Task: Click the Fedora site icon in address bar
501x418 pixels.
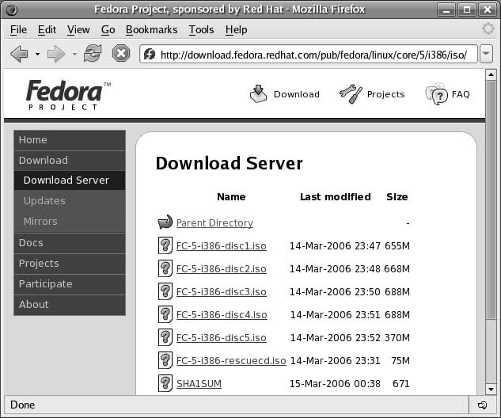Action: coord(150,54)
